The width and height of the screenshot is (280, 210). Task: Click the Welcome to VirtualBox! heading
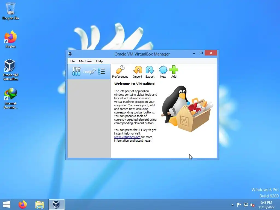tap(135, 84)
